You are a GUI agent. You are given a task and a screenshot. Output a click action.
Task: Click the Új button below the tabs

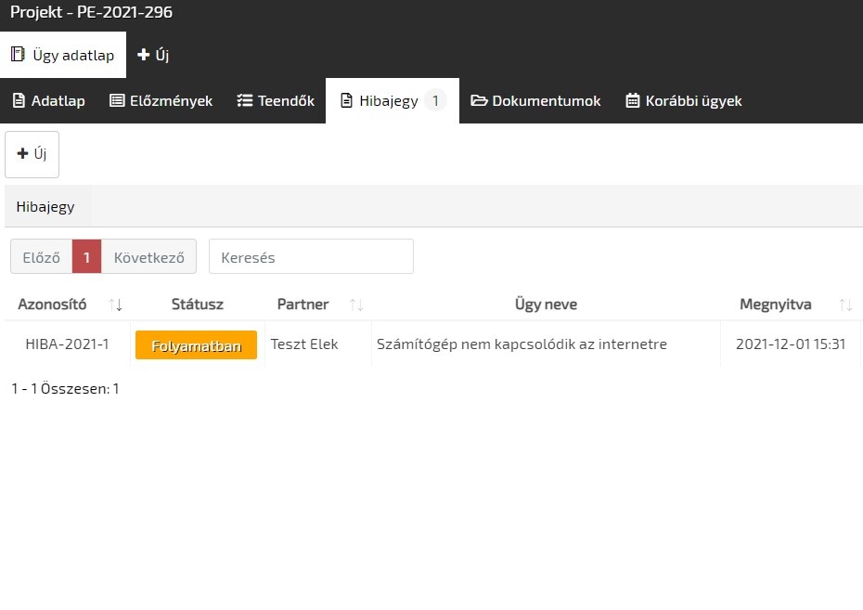pyautogui.click(x=32, y=154)
